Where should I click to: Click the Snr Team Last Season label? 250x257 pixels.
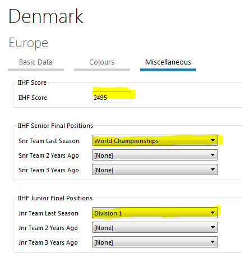click(49, 141)
